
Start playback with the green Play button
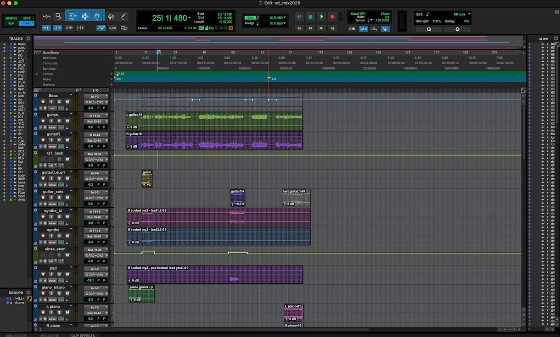point(321,17)
